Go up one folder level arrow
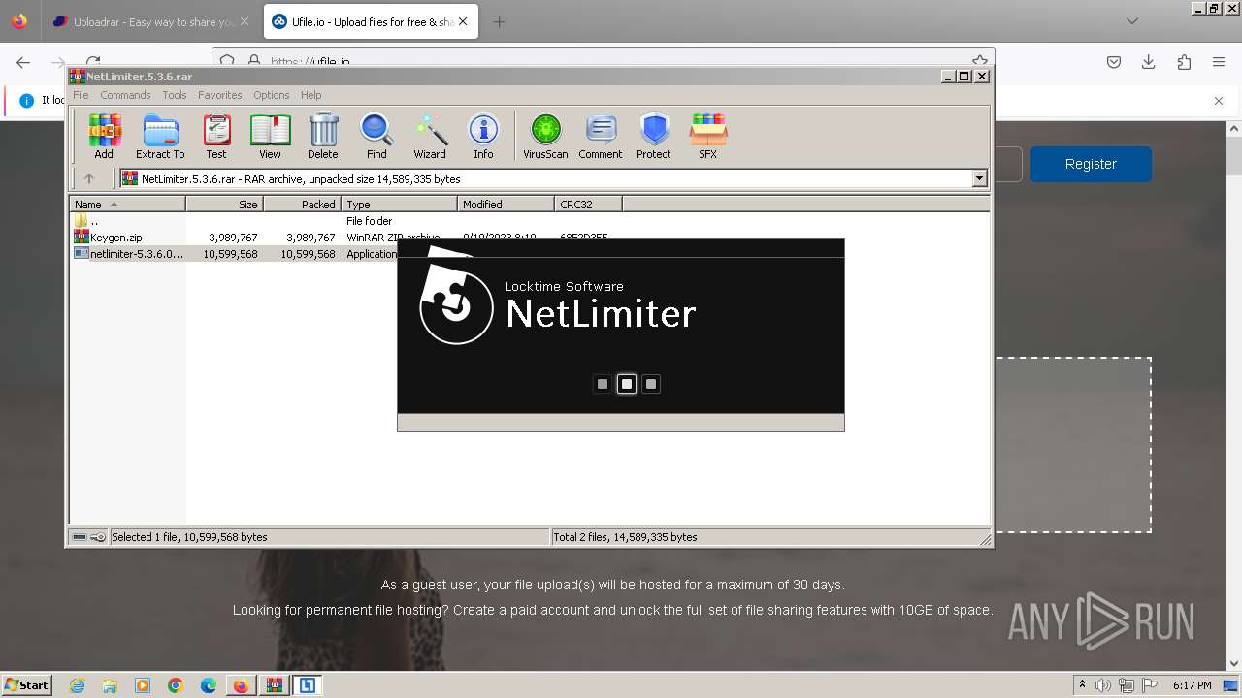 (x=89, y=178)
